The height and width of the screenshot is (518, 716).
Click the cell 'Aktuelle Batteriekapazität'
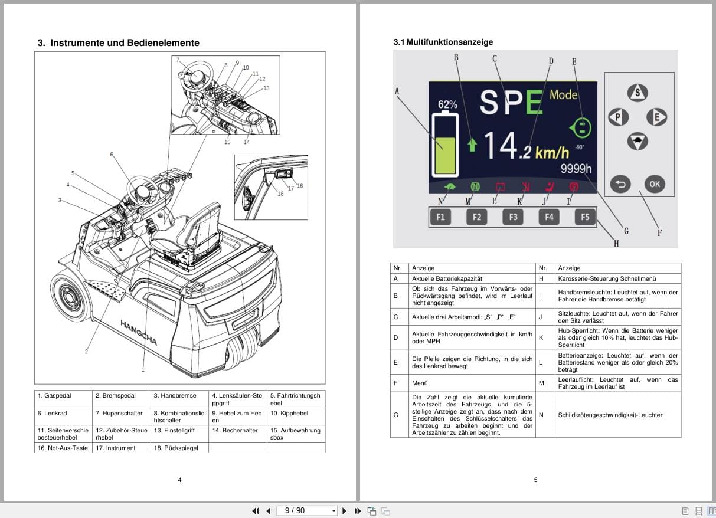[473, 278]
